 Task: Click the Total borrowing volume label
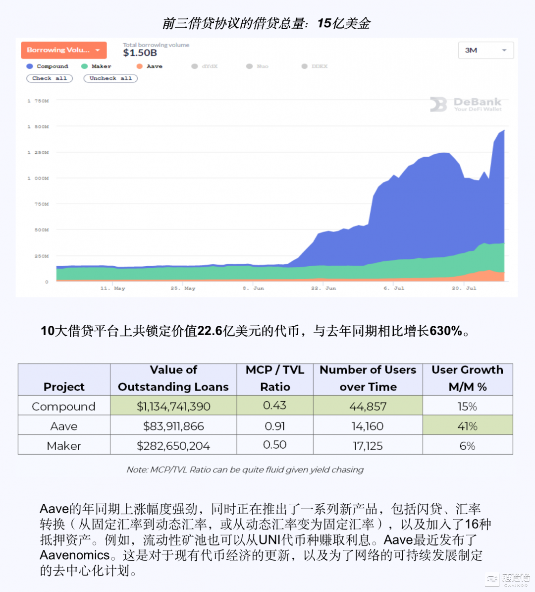(x=156, y=45)
